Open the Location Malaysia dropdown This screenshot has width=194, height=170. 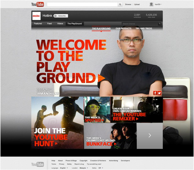tap(84, 168)
